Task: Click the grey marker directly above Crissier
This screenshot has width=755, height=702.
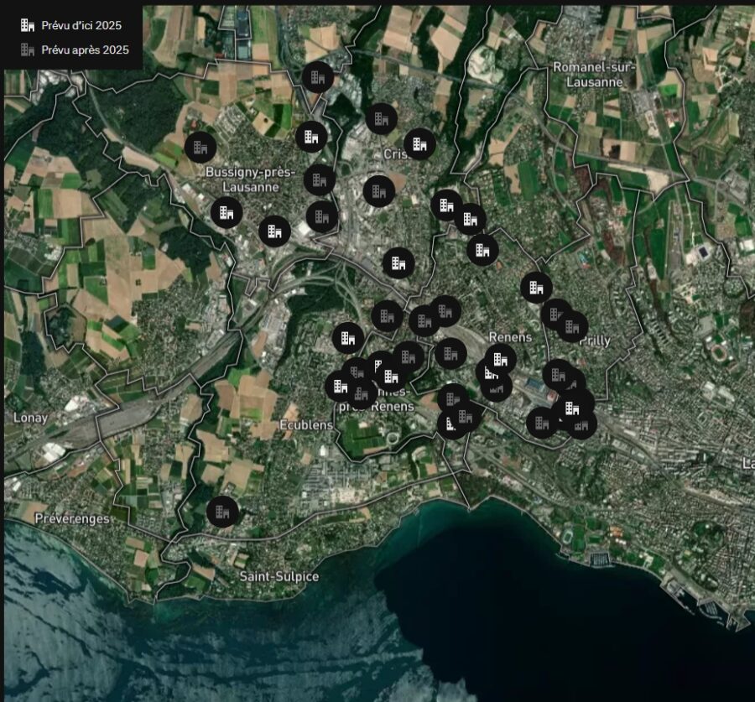Action: click(381, 119)
